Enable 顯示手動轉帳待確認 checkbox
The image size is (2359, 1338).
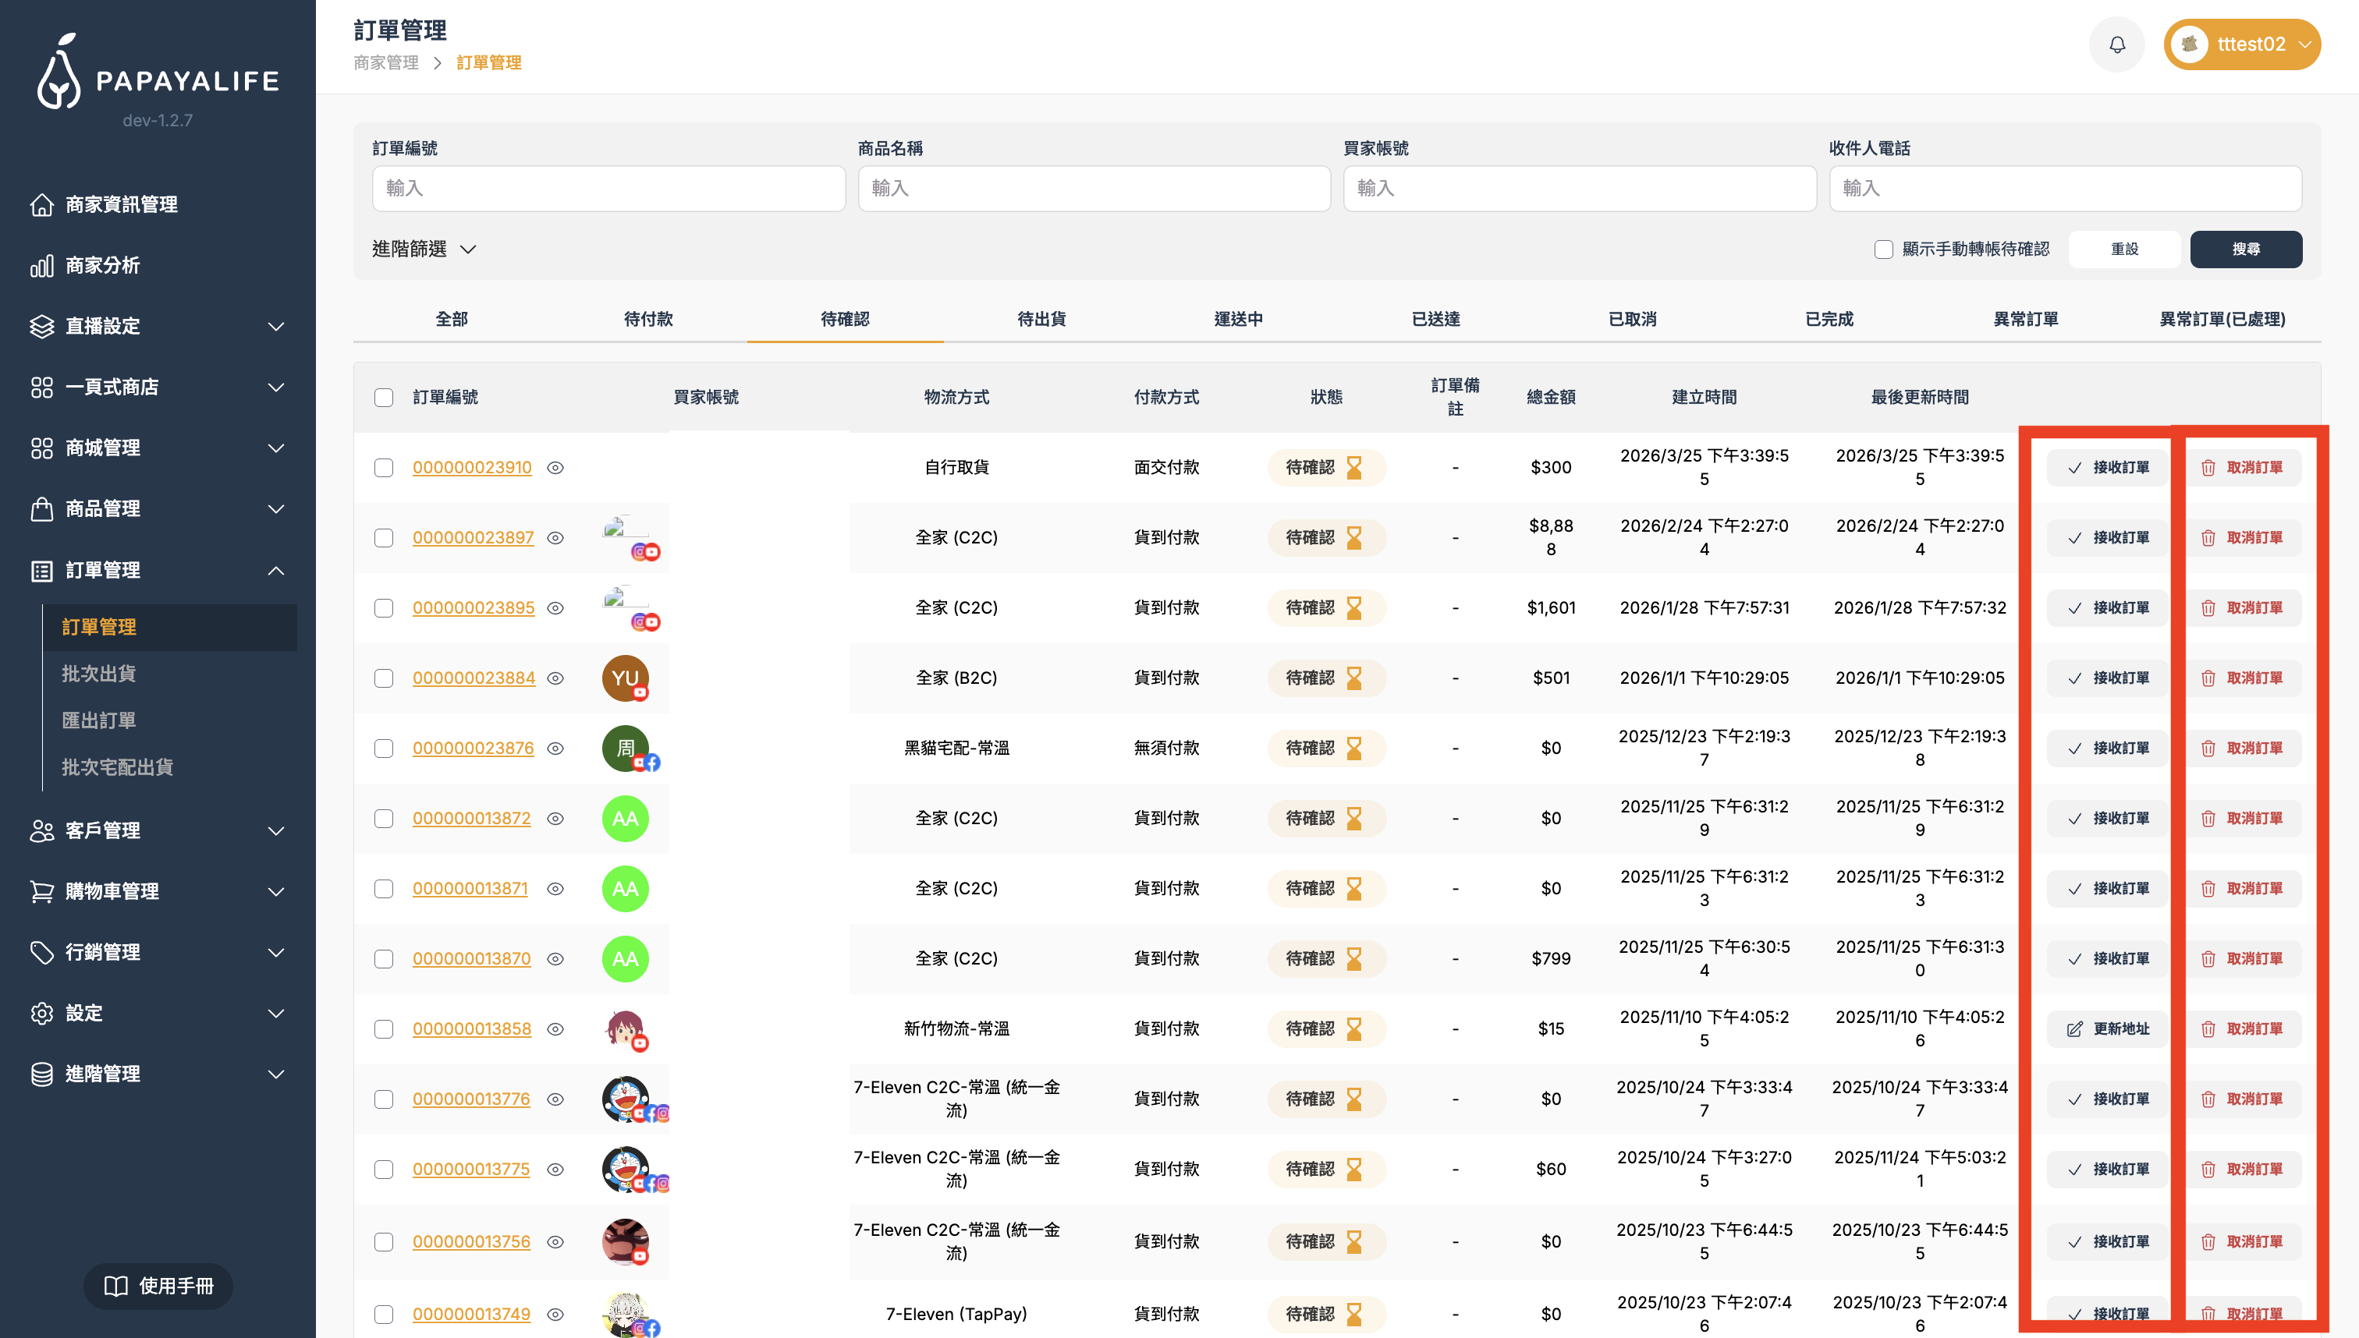(1883, 249)
